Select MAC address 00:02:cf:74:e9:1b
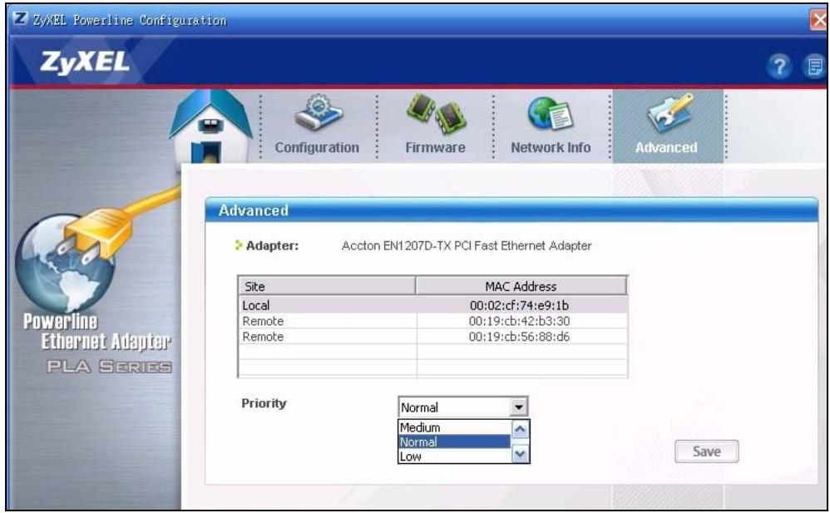 click(x=519, y=305)
